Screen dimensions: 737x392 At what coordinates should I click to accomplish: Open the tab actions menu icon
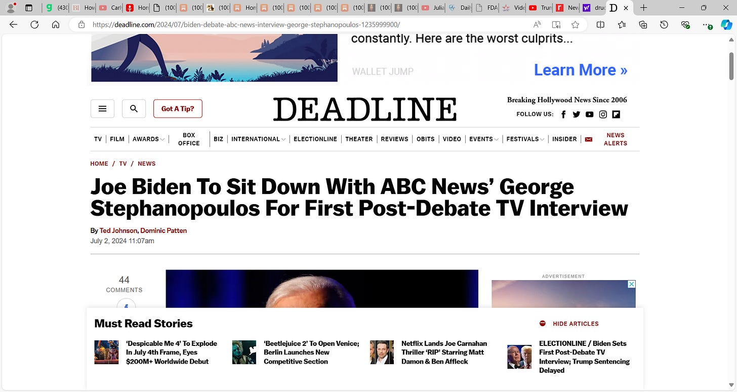tap(28, 8)
